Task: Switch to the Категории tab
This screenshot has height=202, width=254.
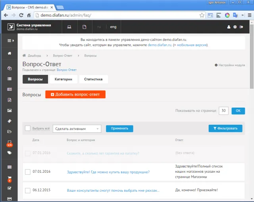Action: tap(63, 79)
